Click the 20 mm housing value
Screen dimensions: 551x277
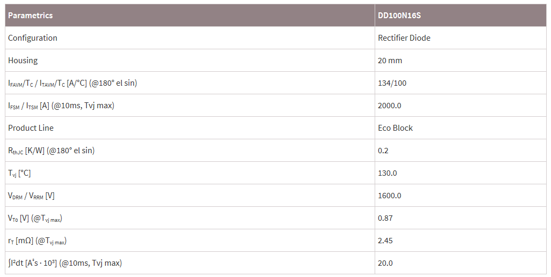[x=390, y=61]
